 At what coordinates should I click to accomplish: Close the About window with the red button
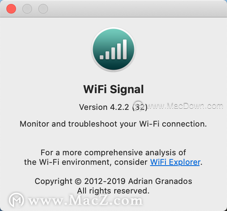coord(11,9)
